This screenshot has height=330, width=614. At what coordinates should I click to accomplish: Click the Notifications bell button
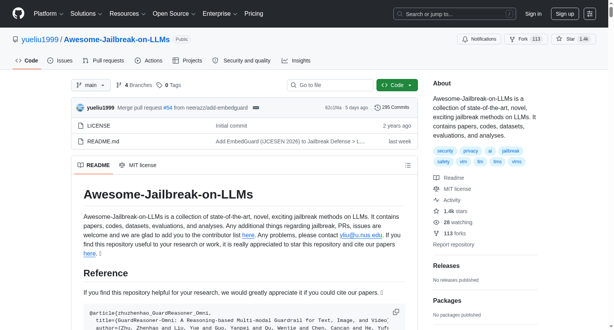tap(479, 39)
